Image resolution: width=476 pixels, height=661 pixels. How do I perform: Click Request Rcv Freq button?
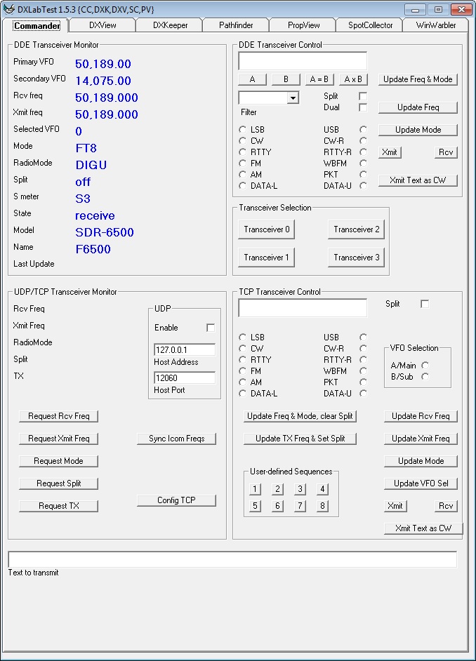point(58,416)
